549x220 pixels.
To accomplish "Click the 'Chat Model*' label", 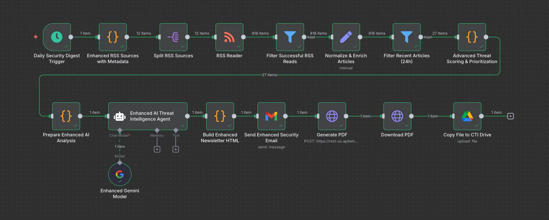I will coord(120,135).
